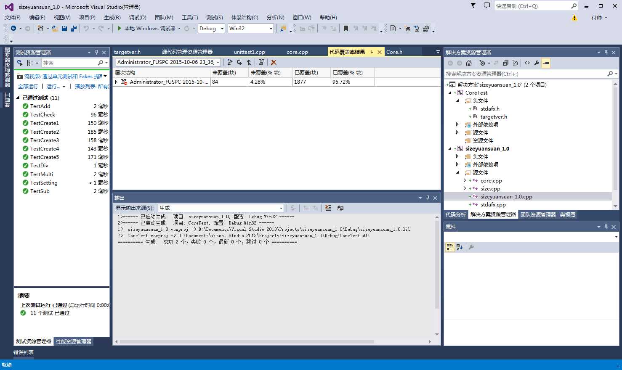Click the red X remove coverage result icon
Screen dimensions: 622x370
[274, 62]
